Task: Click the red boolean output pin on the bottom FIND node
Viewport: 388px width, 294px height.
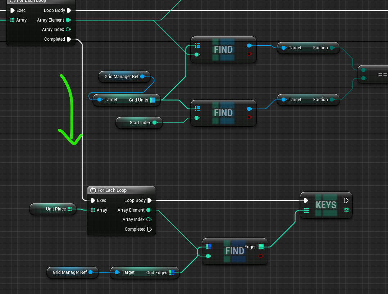Action: coord(261,256)
